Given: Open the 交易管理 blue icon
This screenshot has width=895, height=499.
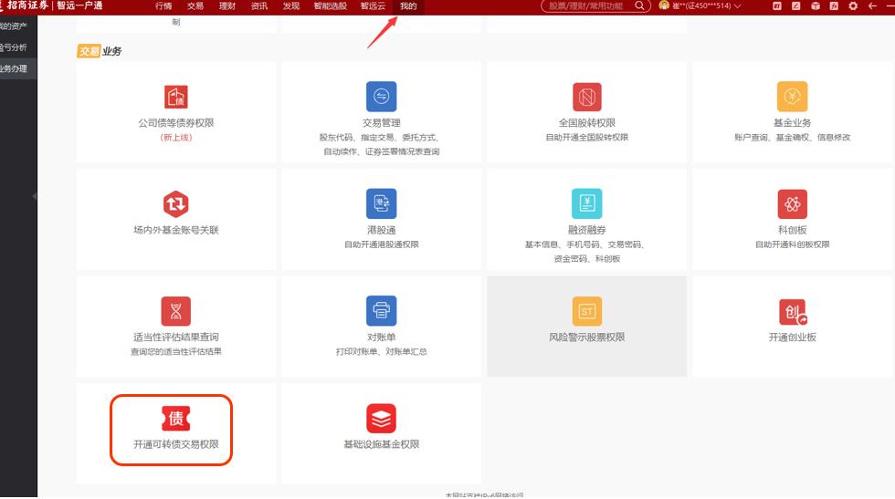Looking at the screenshot, I should (382, 97).
